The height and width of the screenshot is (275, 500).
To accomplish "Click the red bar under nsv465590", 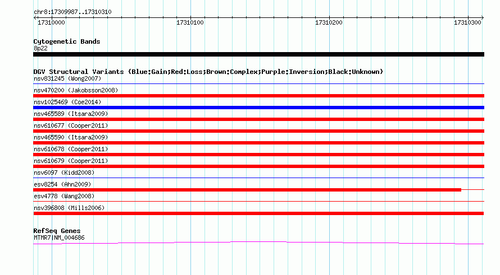I will coord(258,143).
